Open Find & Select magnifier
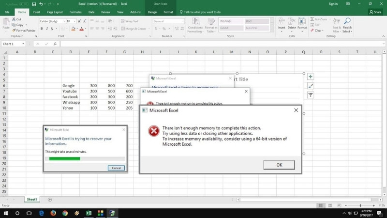 347,25
